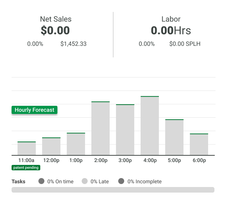This screenshot has height=206, width=226.
Task: Click the $0.00 SPLH value
Action: [185, 44]
